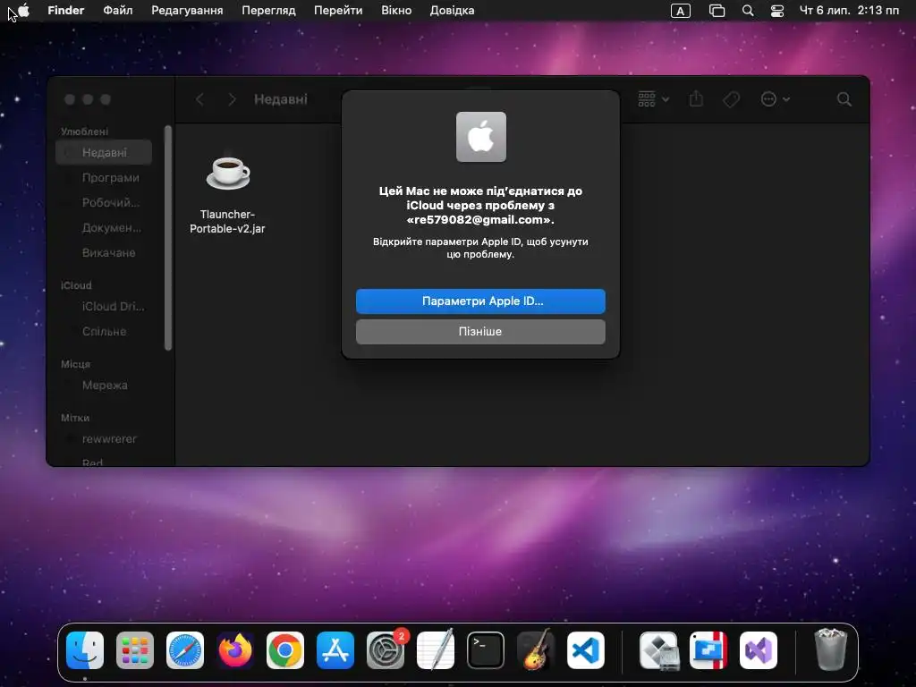Click the Tags icon in Finder toolbar
Viewport: 916px width, 687px height.
click(x=732, y=99)
